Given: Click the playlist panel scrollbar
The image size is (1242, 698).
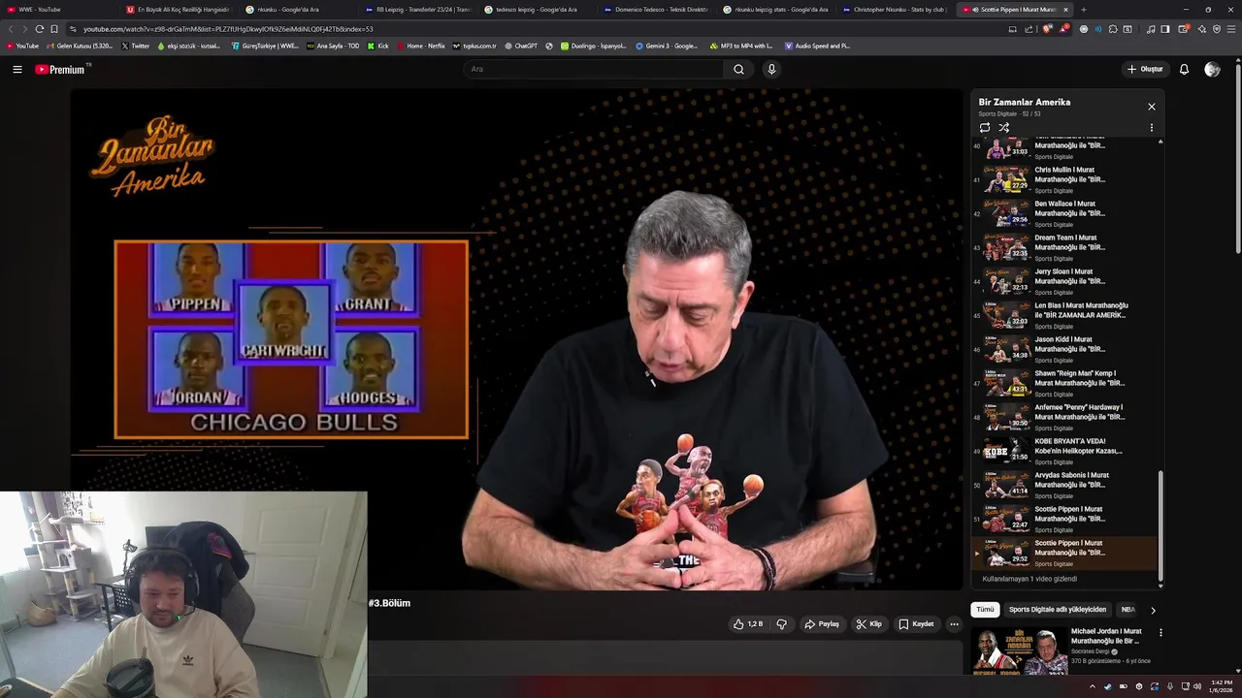Looking at the screenshot, I should (x=1160, y=528).
